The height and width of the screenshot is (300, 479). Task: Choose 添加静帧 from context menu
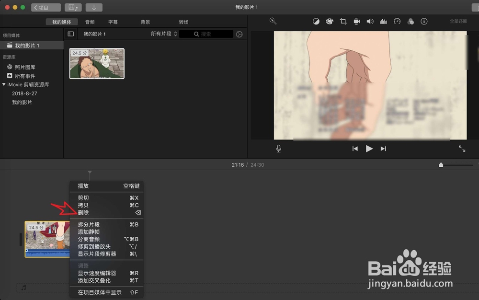click(106, 232)
